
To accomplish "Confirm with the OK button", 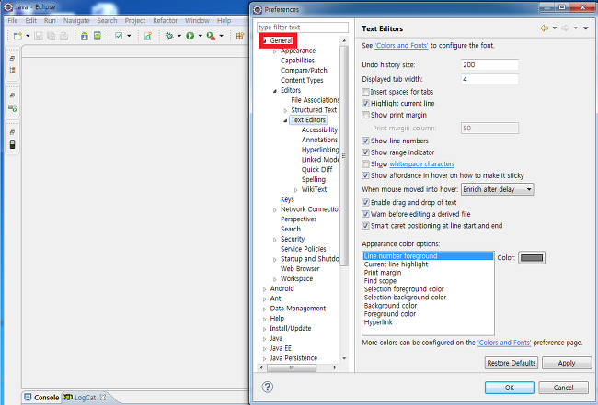I will pos(510,388).
